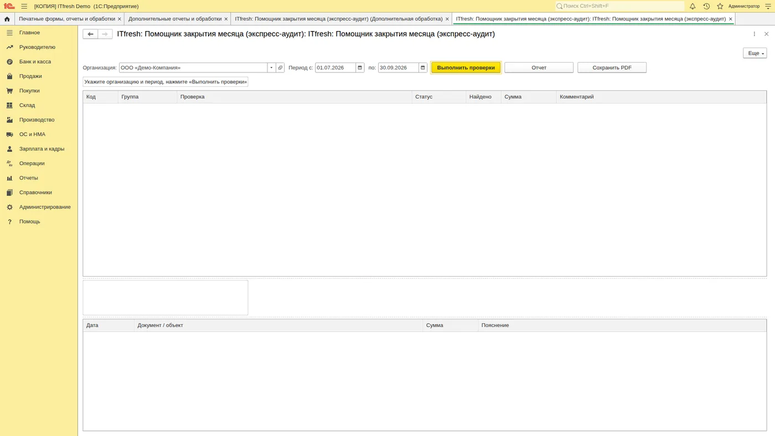Open calendar for start date 01.07.2026
Screen dimensions: 775x436
click(360, 68)
